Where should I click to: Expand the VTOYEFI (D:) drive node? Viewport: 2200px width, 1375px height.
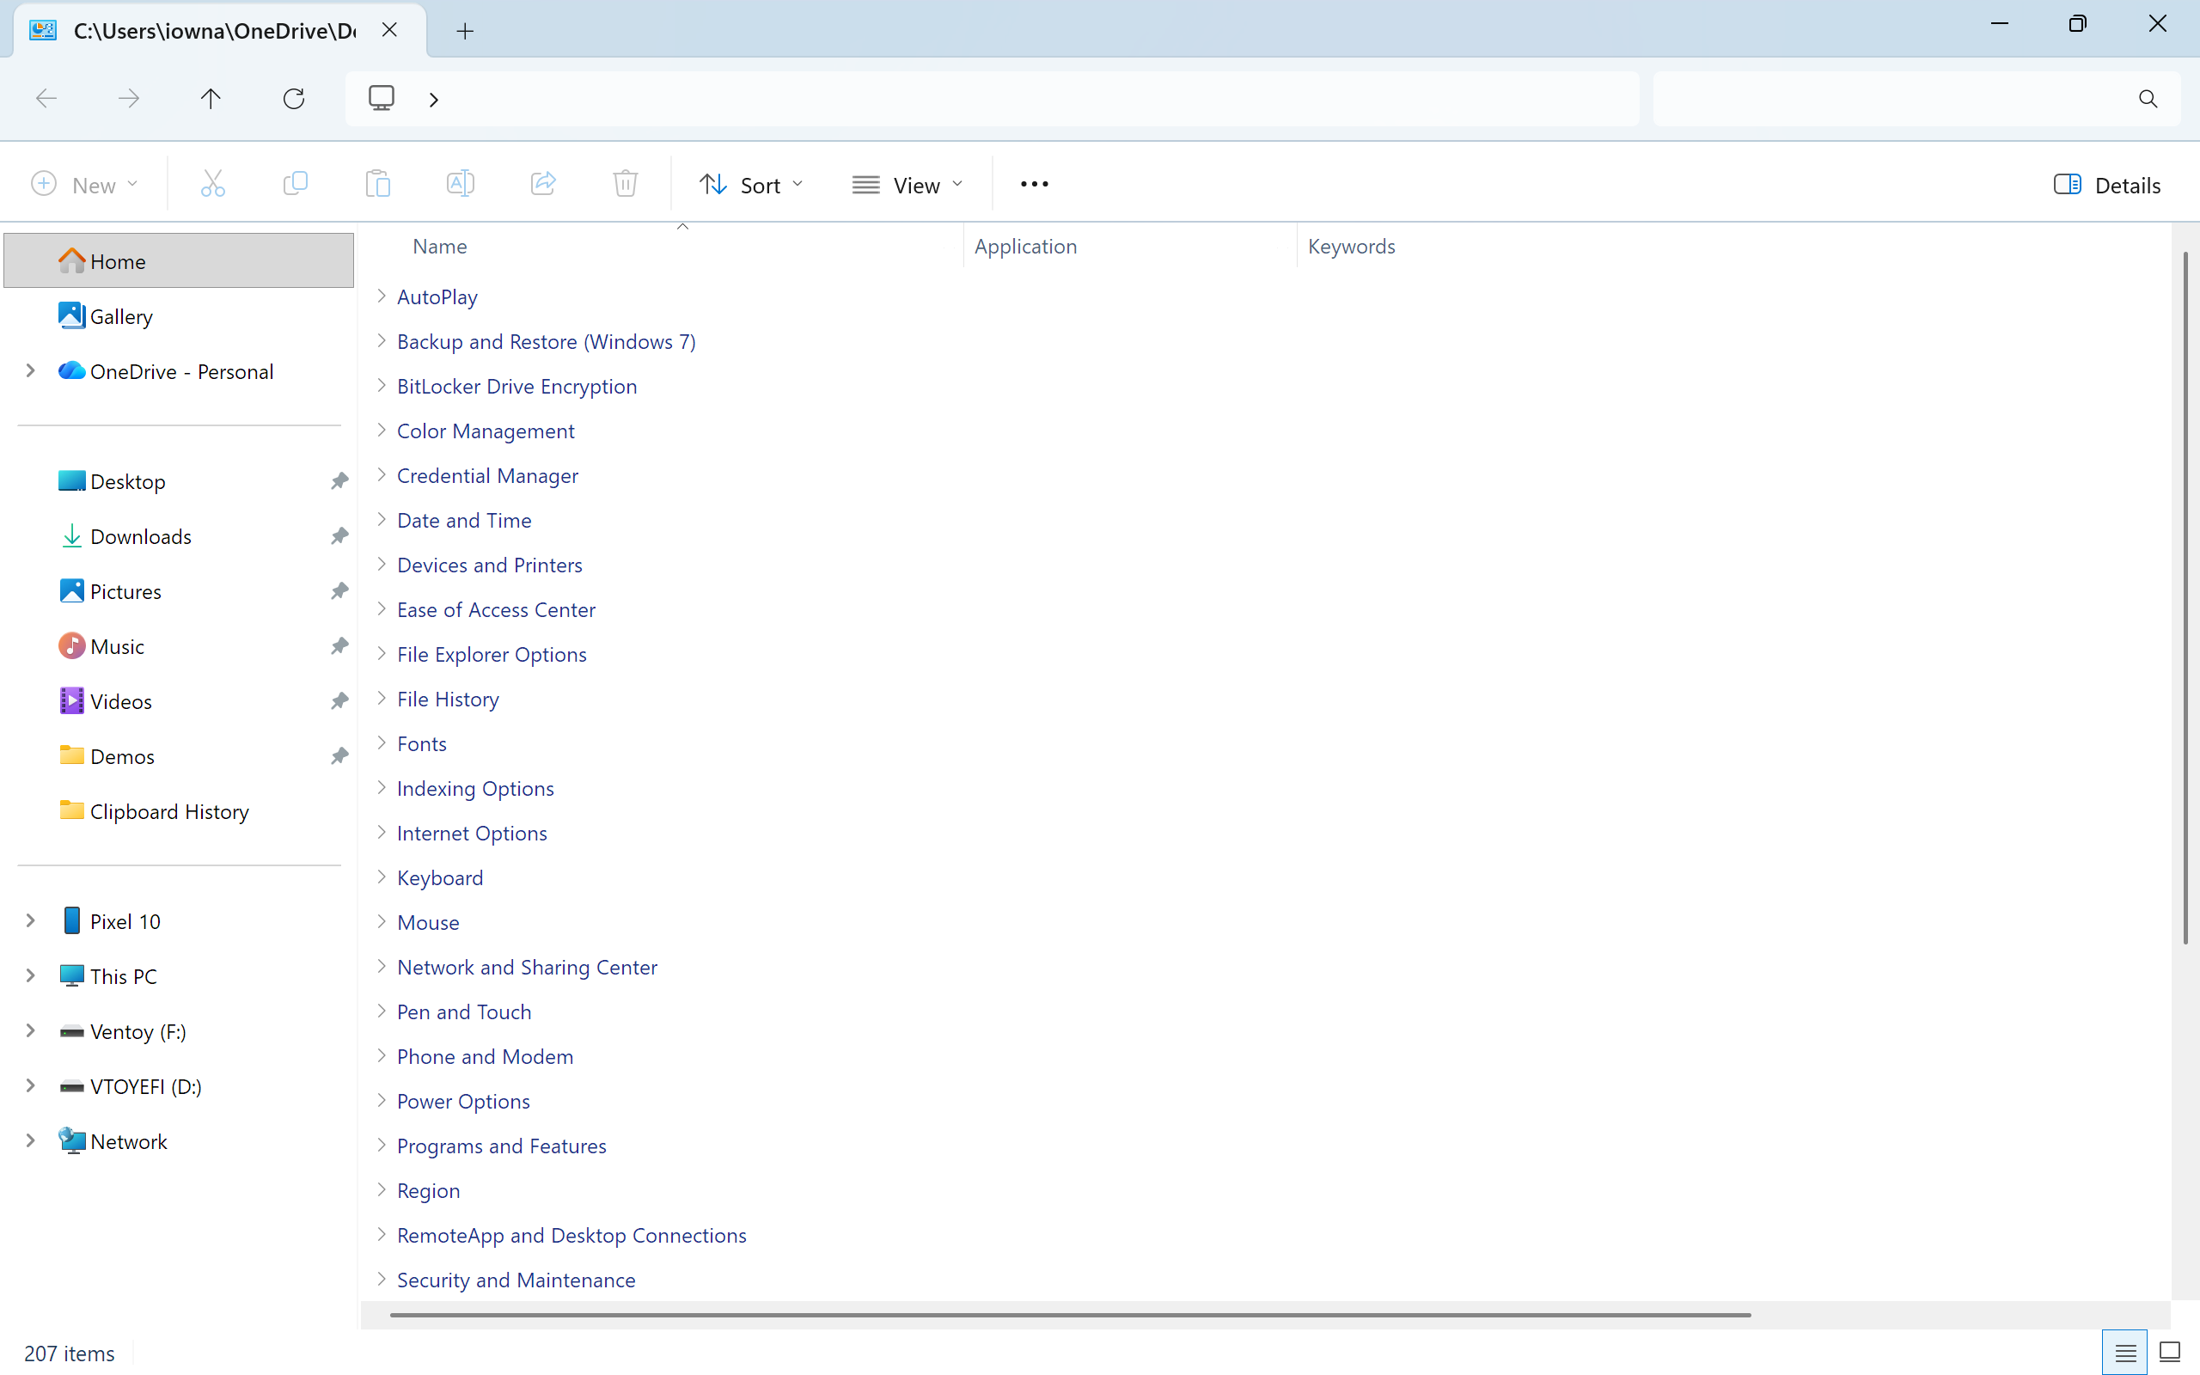click(30, 1085)
